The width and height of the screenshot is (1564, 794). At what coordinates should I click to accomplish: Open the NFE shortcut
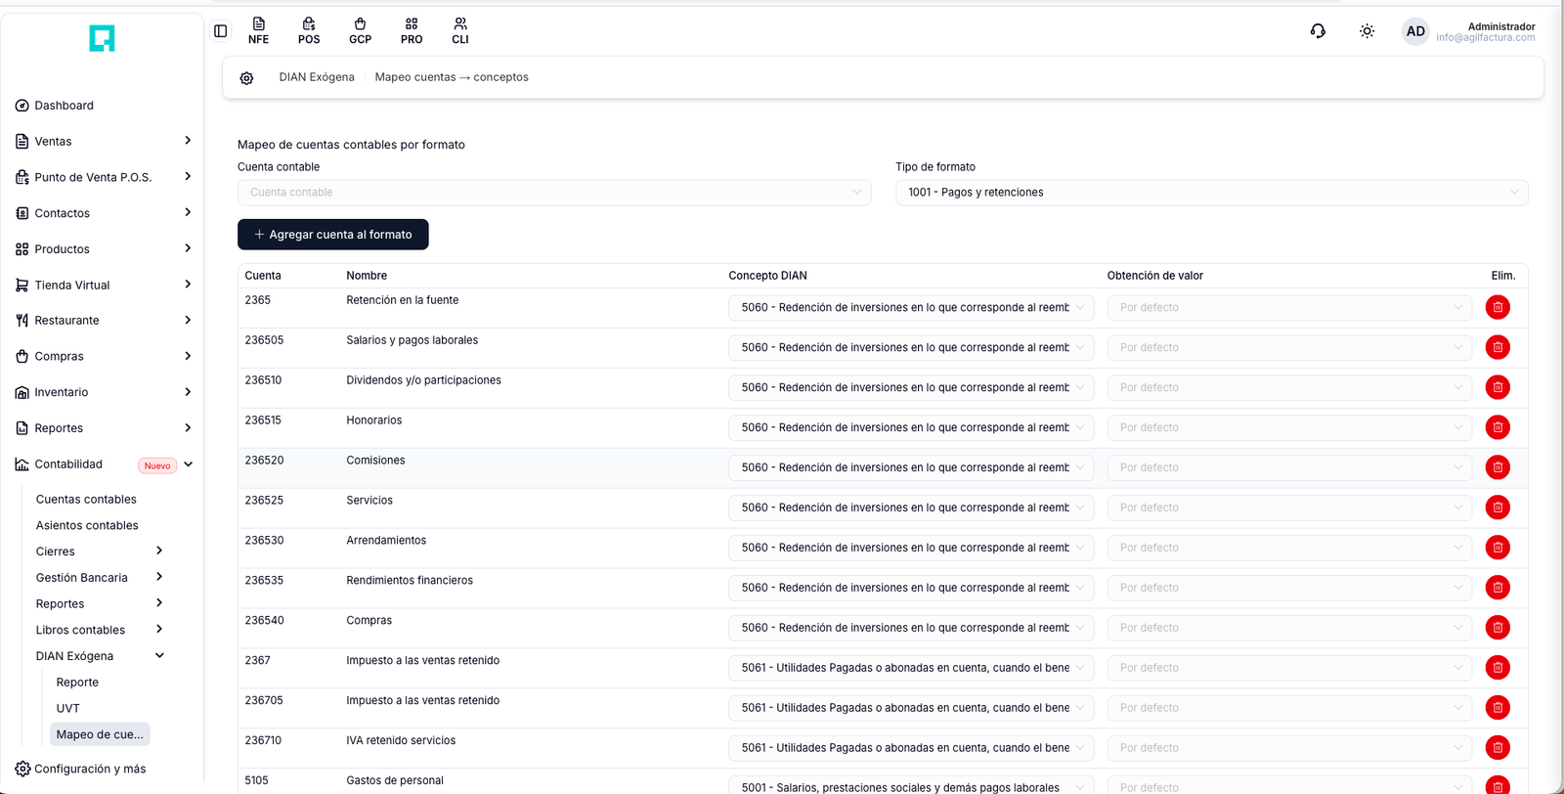258,31
